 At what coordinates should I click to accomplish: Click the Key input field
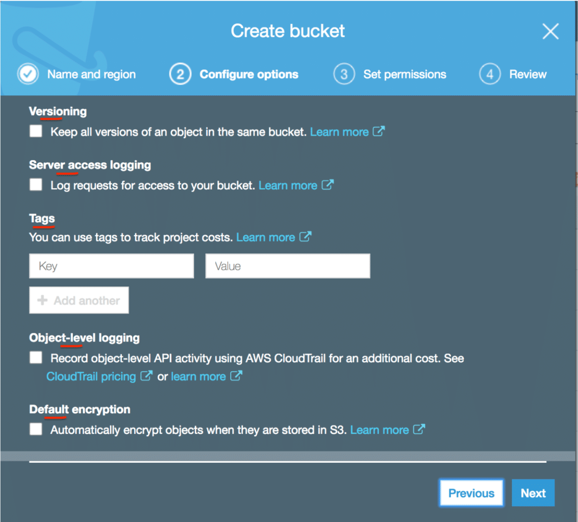[111, 266]
